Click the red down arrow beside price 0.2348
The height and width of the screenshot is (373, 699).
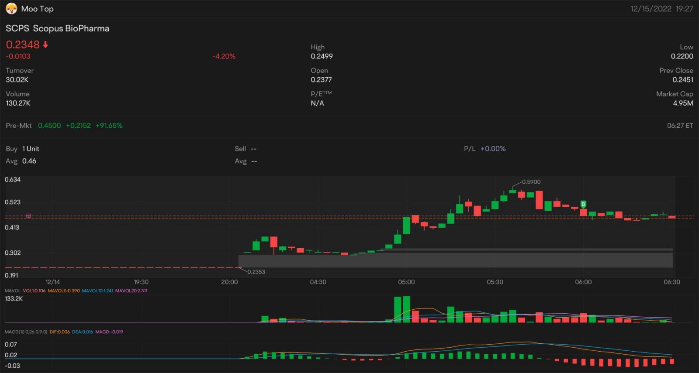tap(45, 44)
